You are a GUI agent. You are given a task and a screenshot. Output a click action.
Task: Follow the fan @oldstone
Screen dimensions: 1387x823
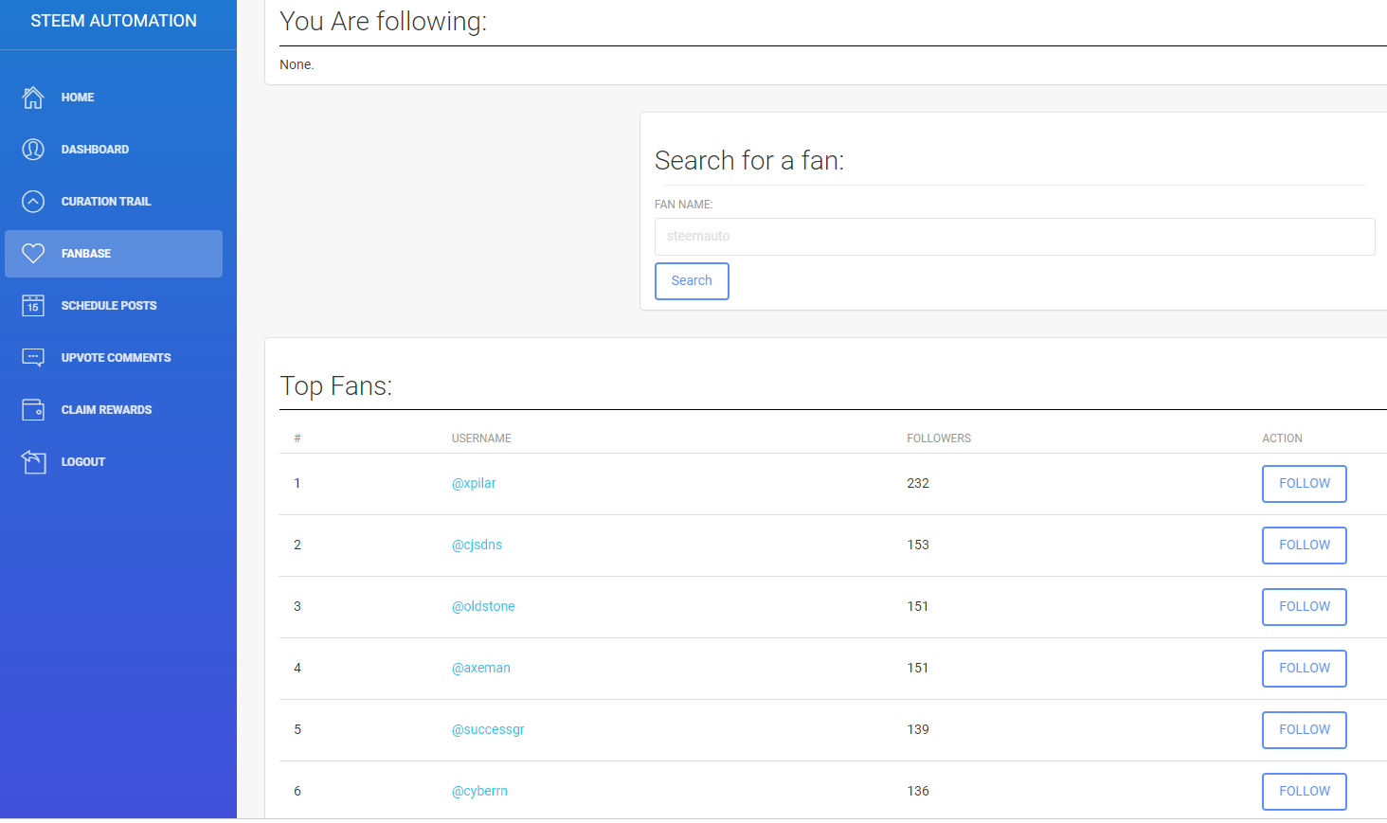(x=1305, y=607)
